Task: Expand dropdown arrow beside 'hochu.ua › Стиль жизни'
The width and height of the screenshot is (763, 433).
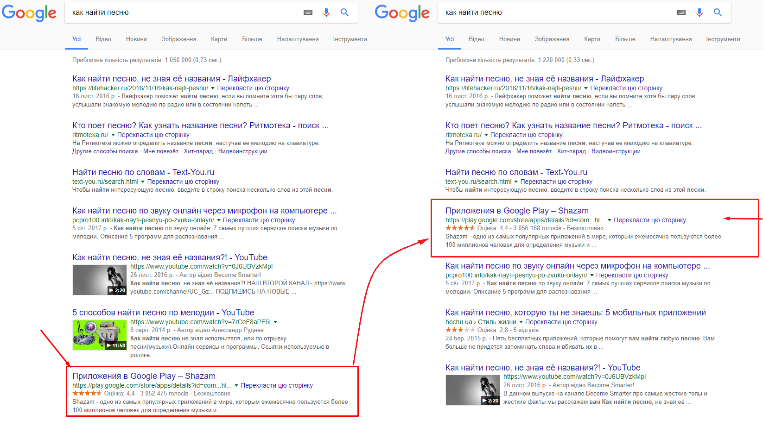Action: pyautogui.click(x=521, y=322)
